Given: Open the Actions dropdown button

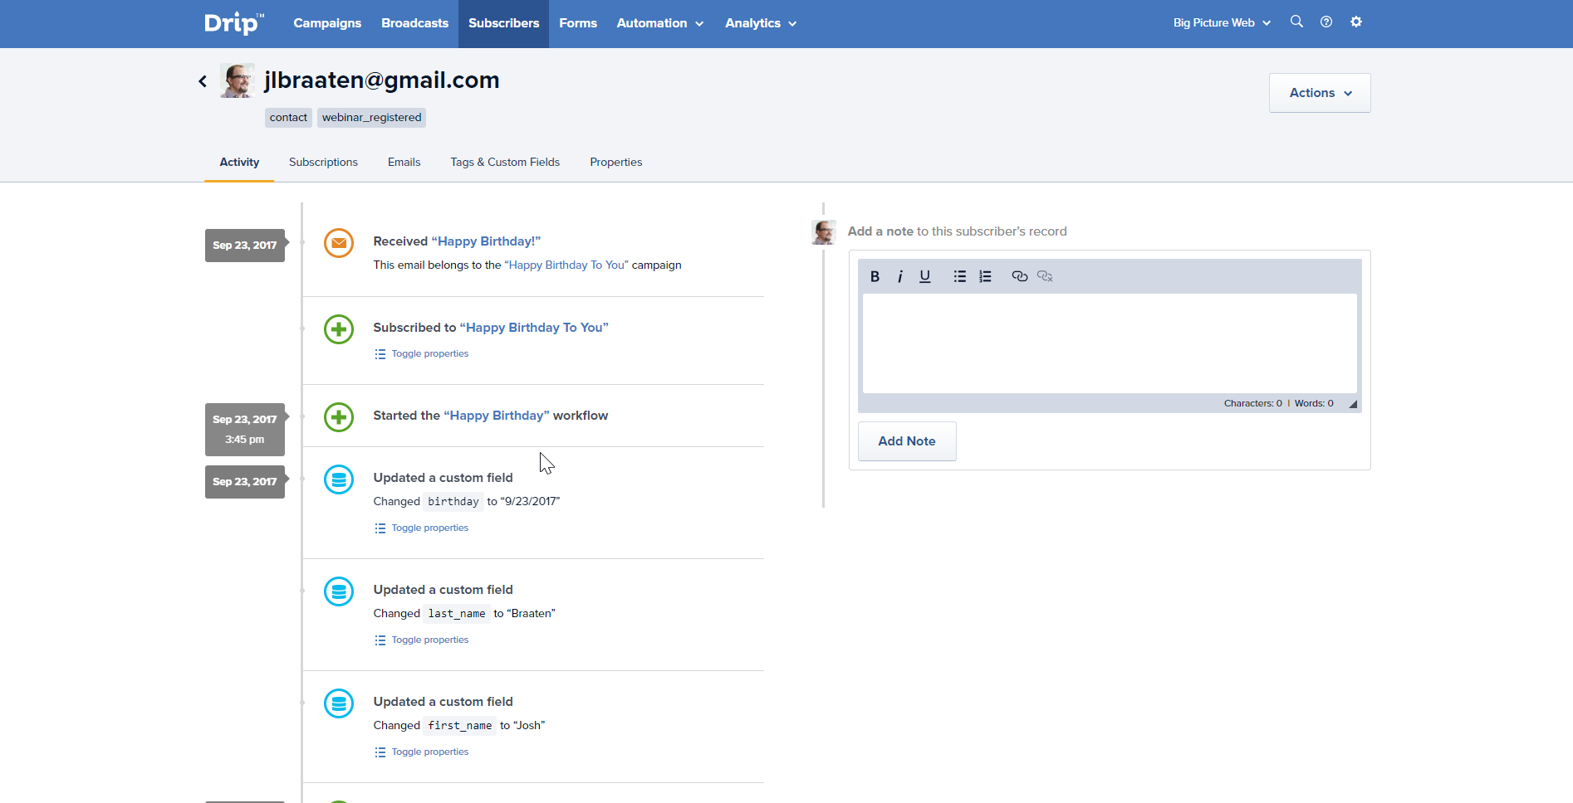Looking at the screenshot, I should [x=1320, y=93].
